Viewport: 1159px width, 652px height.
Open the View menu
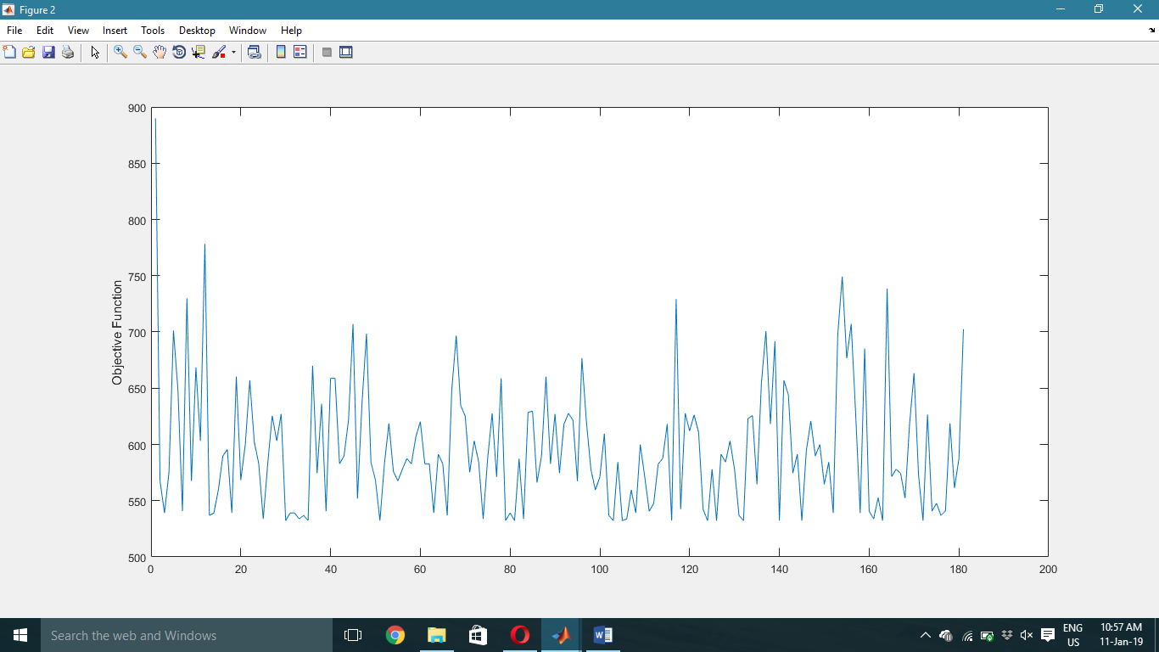click(x=78, y=30)
